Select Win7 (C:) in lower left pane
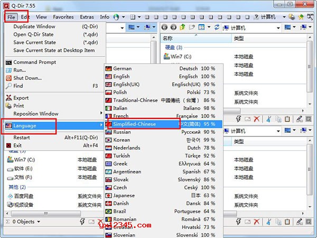 [x=21, y=160]
